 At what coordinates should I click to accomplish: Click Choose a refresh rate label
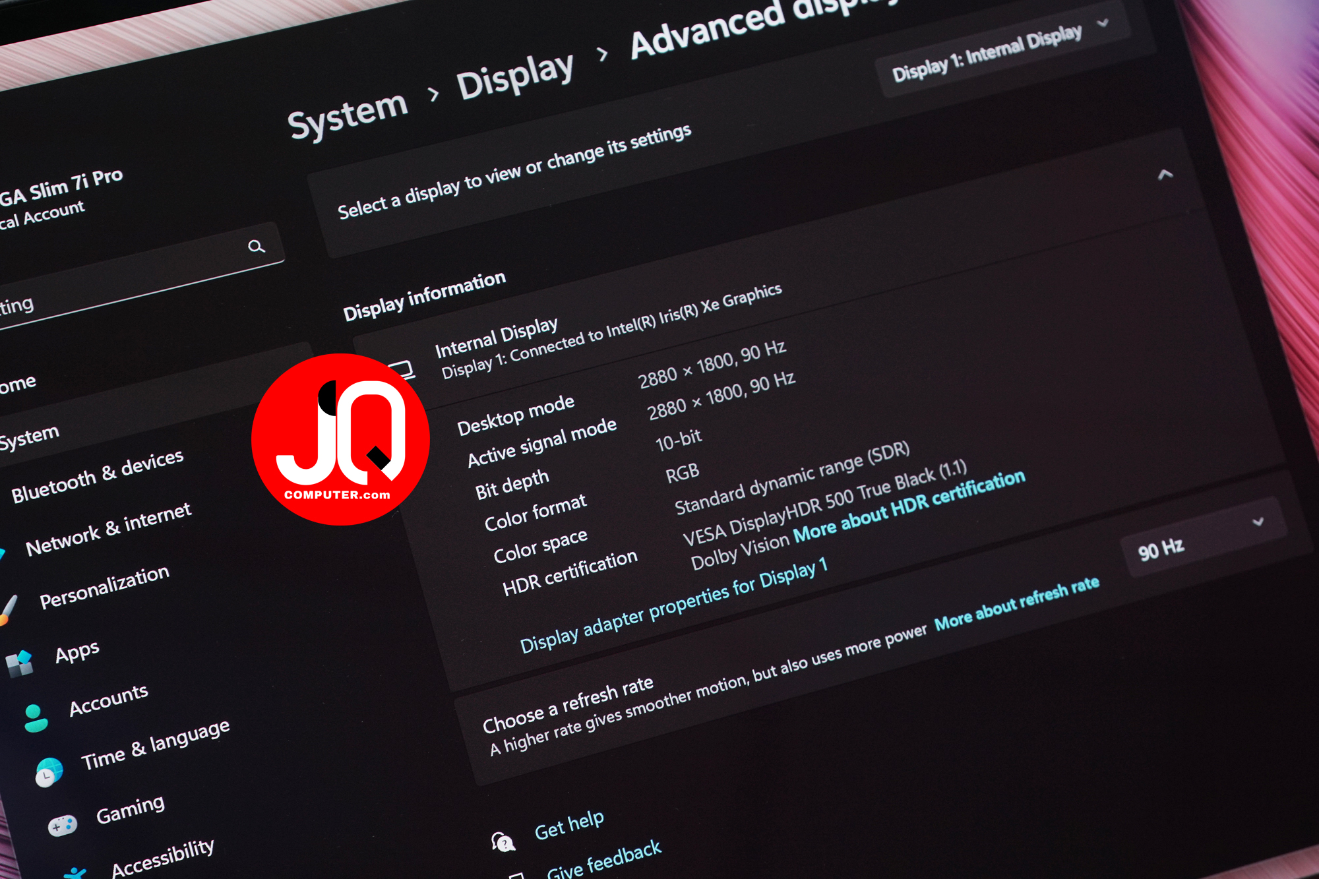[x=568, y=705]
